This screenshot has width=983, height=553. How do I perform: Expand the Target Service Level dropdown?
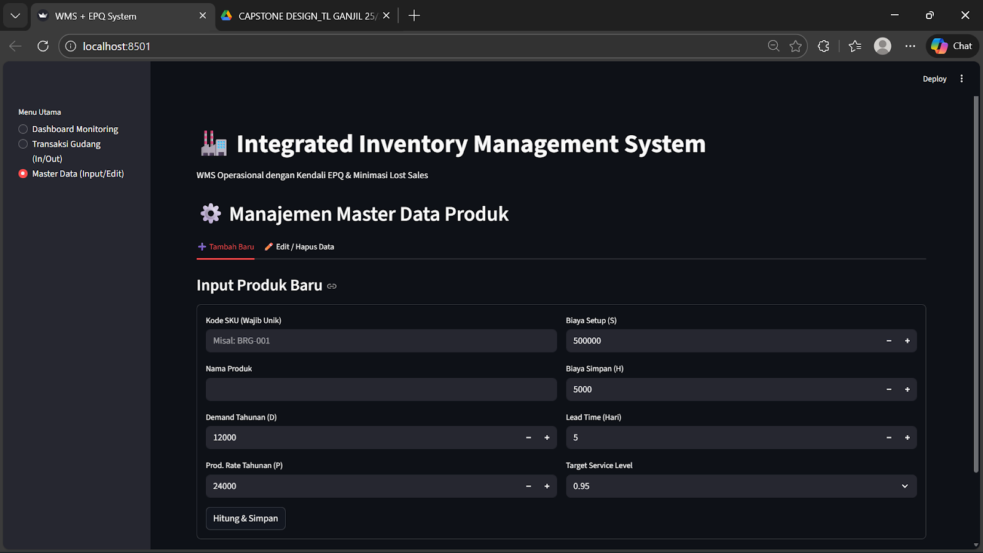(x=741, y=486)
